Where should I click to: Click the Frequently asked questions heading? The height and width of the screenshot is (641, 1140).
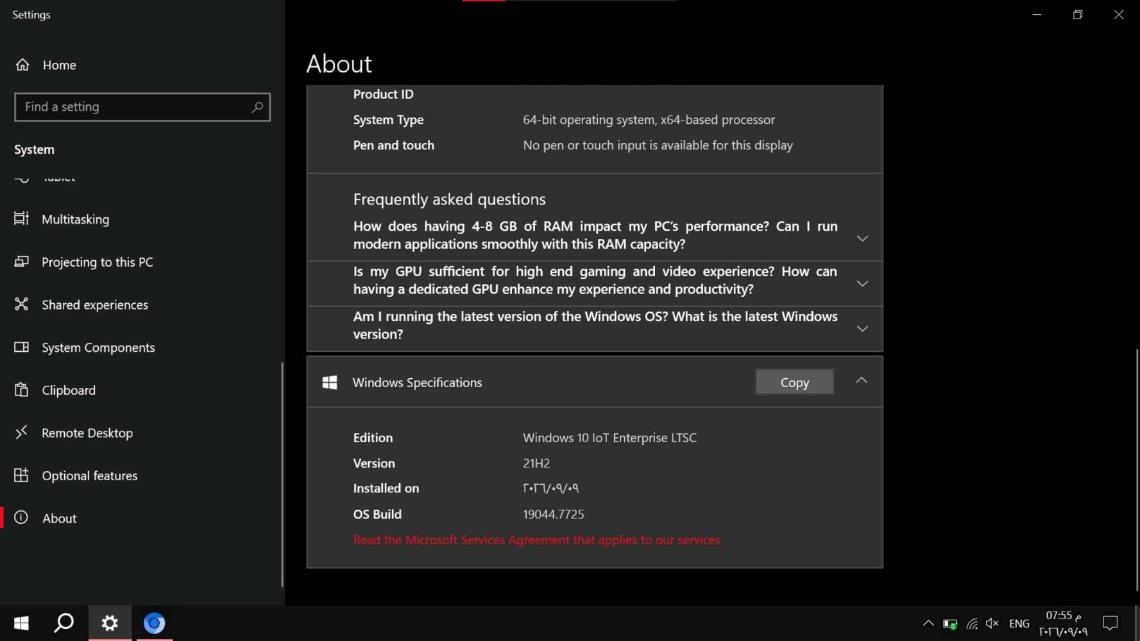pyautogui.click(x=449, y=199)
